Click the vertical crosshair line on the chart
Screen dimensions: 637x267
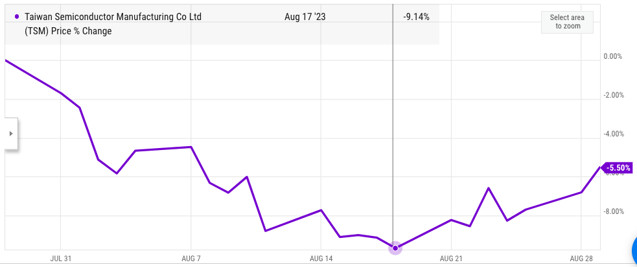click(x=393, y=129)
